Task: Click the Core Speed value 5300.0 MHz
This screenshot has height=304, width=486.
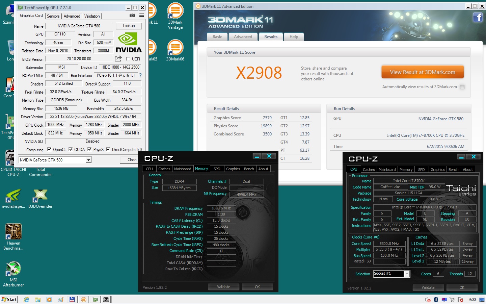Action: click(x=389, y=244)
